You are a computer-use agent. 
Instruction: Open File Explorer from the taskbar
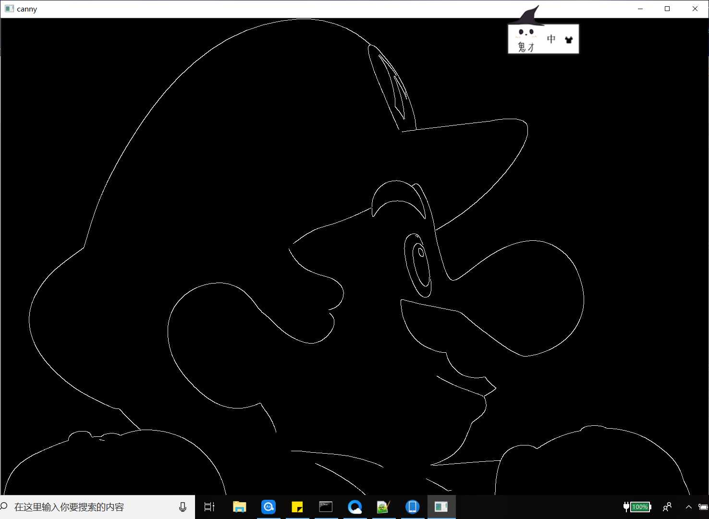(x=239, y=507)
